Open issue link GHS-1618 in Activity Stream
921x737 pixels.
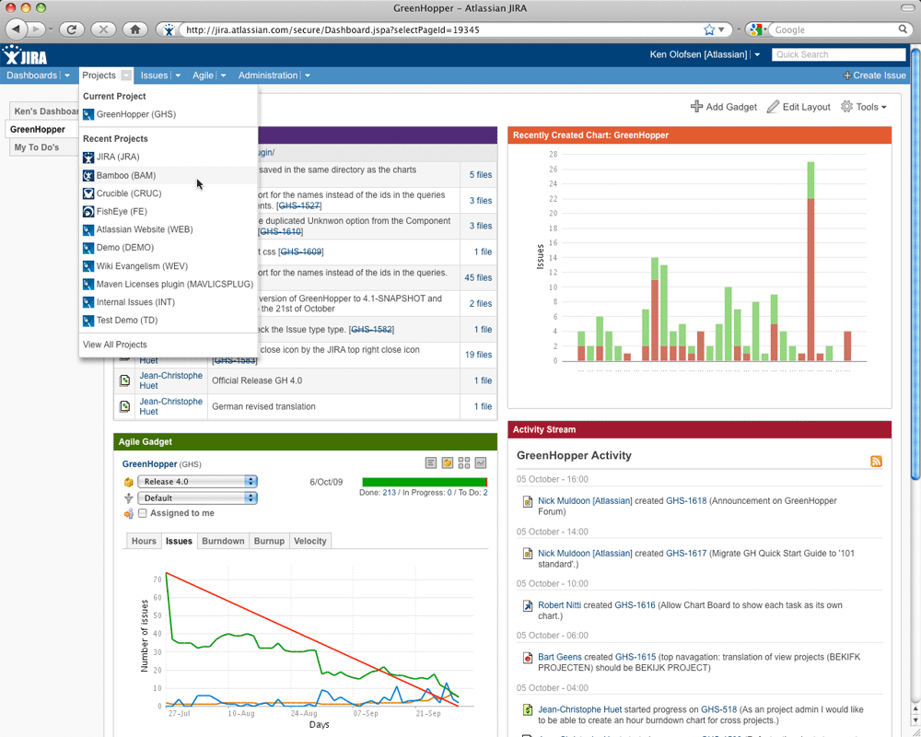click(x=686, y=501)
